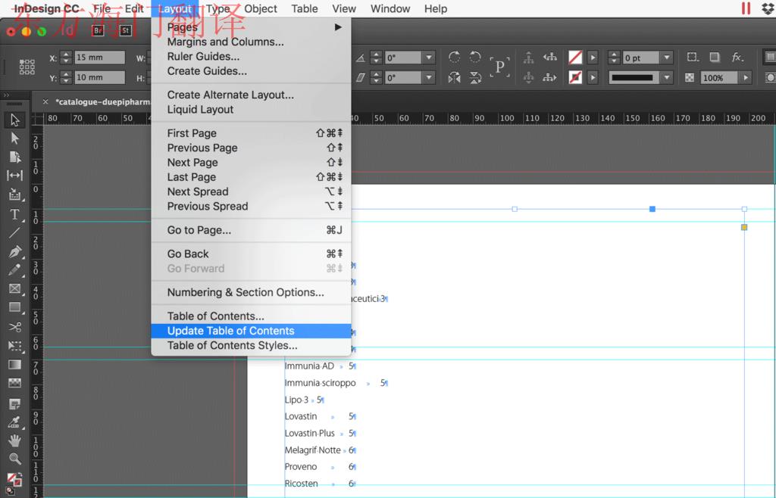The image size is (776, 498).
Task: Close the catalogue document tab
Action: [45, 101]
